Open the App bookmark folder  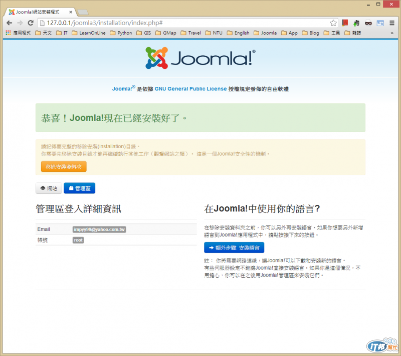(x=289, y=33)
